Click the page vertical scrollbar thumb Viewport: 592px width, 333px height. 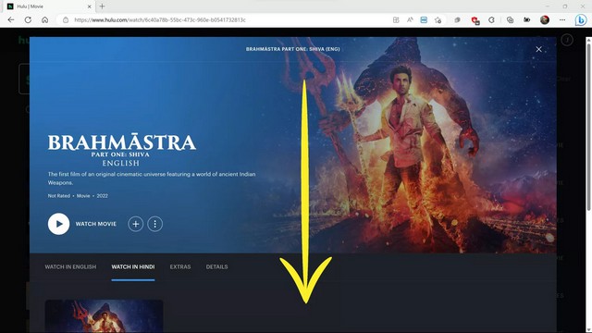click(x=588, y=127)
